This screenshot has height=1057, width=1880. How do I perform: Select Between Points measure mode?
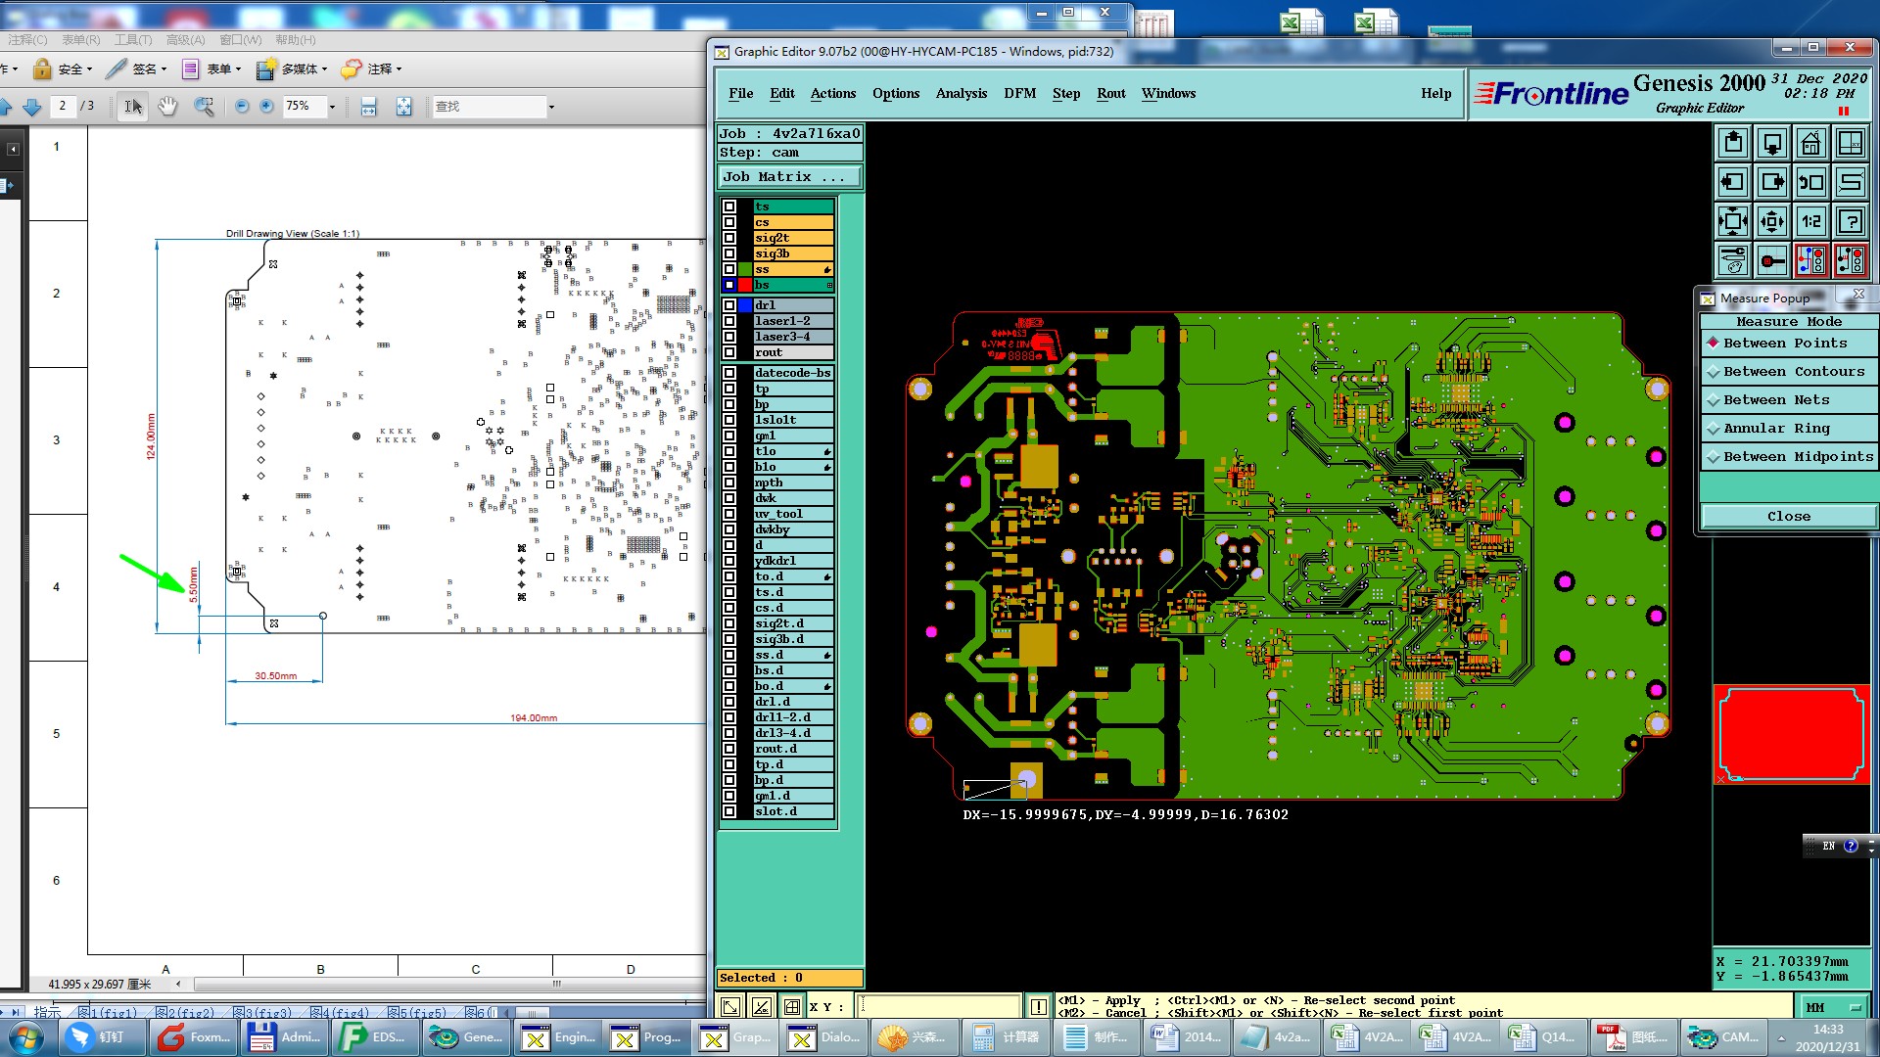(1789, 344)
